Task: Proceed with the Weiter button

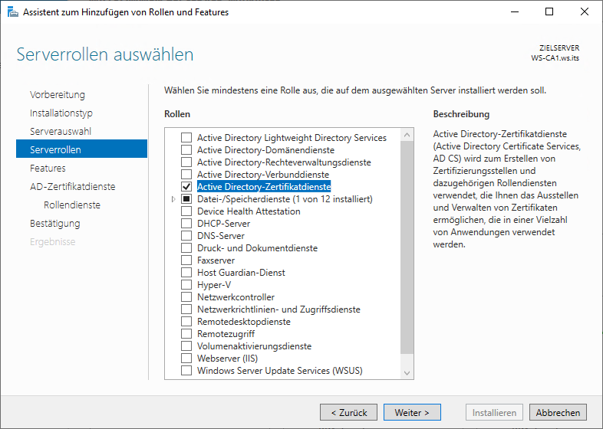Action: (412, 412)
